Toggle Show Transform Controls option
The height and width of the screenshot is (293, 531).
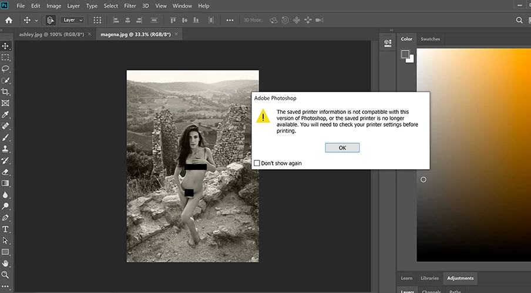coord(98,20)
